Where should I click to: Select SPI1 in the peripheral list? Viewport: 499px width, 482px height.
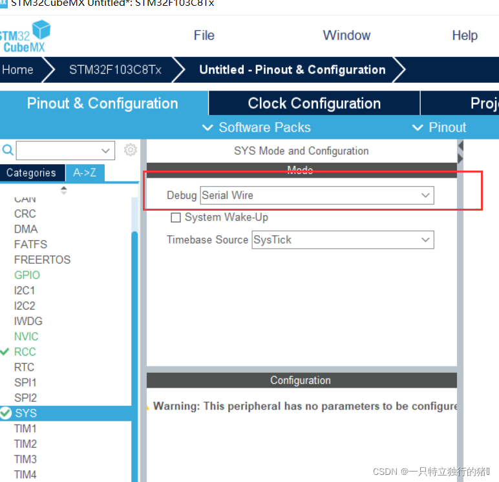[x=25, y=382]
